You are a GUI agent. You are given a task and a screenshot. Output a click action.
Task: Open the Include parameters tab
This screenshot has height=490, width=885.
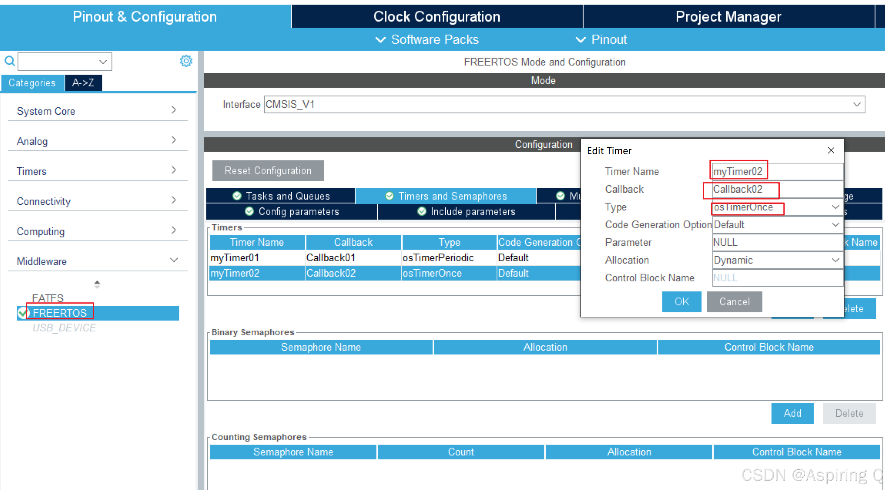pyautogui.click(x=466, y=211)
